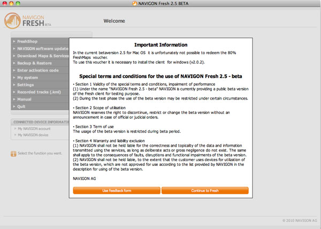Click the Connected Device Information header
The width and height of the screenshot is (321, 229).
pyautogui.click(x=41, y=122)
